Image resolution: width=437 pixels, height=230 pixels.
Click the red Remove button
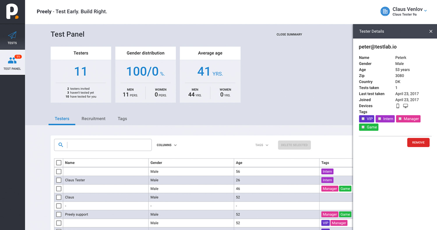pyautogui.click(x=418, y=143)
